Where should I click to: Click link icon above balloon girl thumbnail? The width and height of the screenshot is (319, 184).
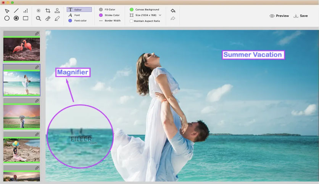(x=37, y=134)
